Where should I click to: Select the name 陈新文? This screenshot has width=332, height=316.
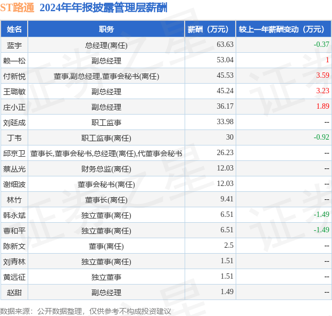(x=14, y=246)
